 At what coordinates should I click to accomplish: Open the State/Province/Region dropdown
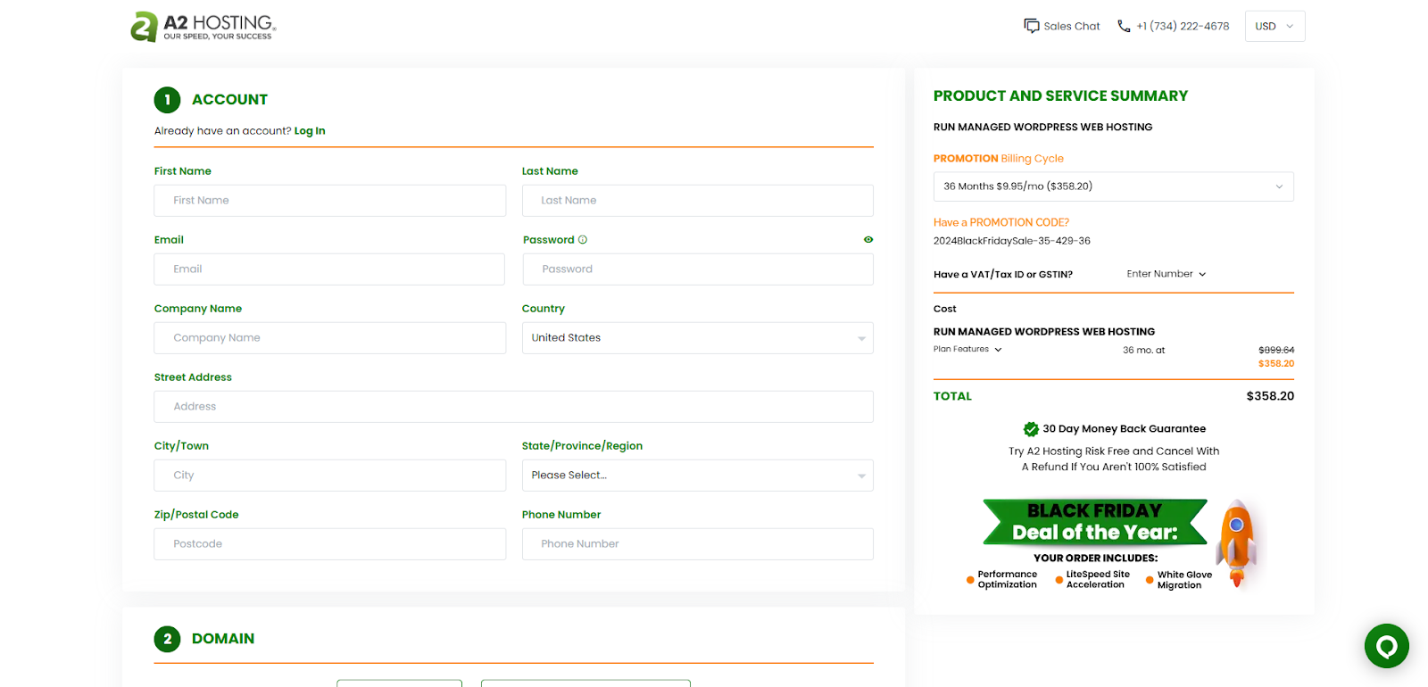coord(697,476)
